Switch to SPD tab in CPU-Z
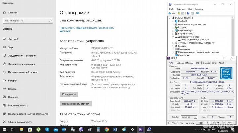 198,63
